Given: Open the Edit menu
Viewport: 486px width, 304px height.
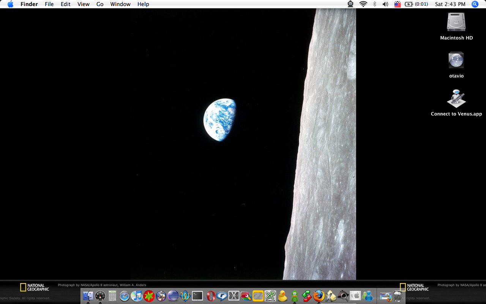Looking at the screenshot, I should (x=66, y=4).
